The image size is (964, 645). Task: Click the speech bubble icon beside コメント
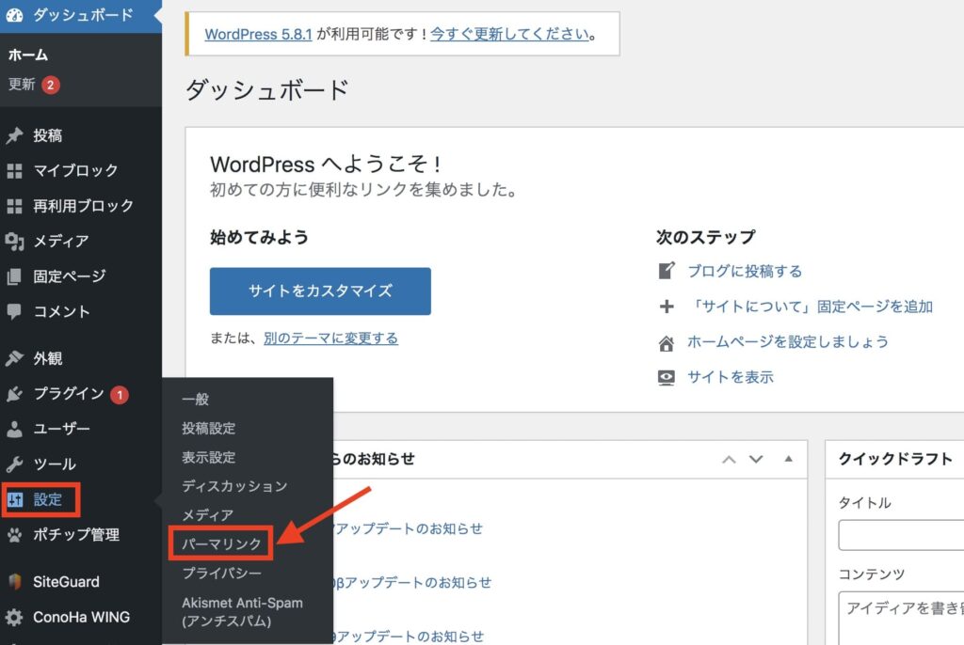coord(14,311)
